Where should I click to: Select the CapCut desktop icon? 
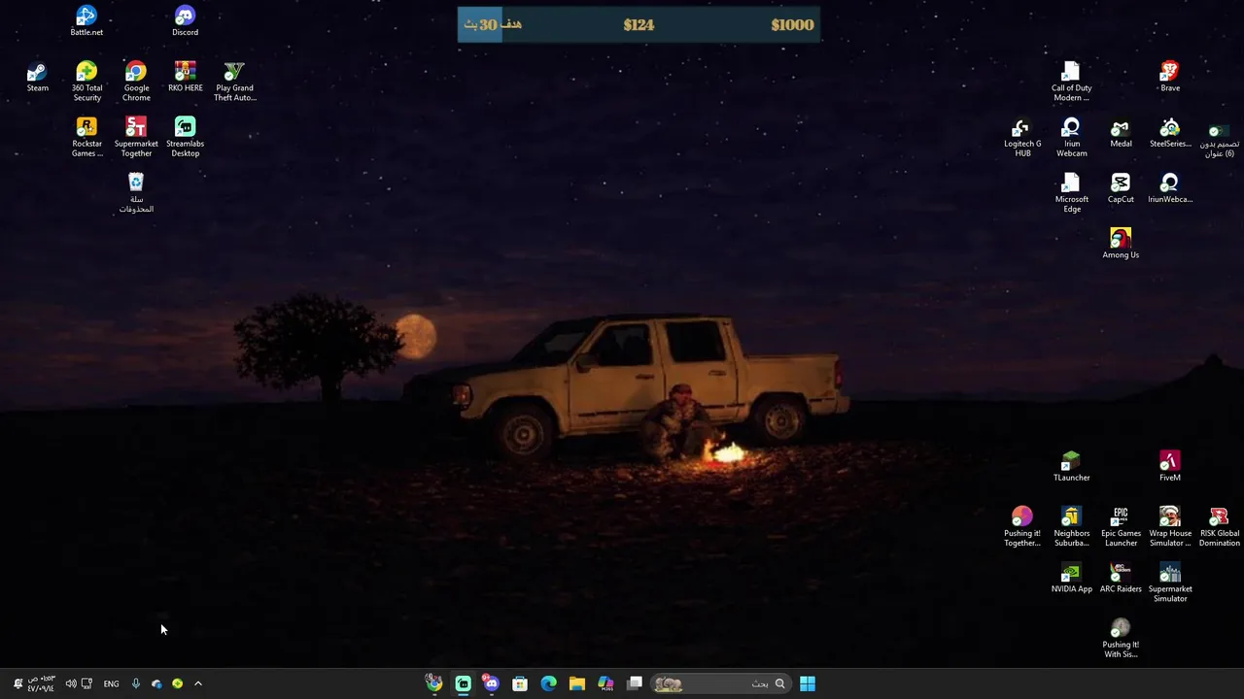(x=1121, y=188)
